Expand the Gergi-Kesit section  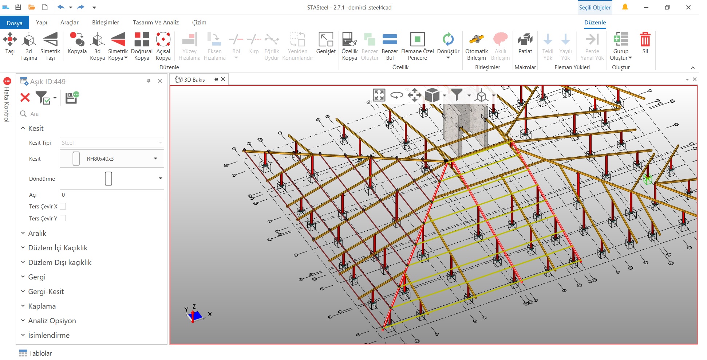46,291
